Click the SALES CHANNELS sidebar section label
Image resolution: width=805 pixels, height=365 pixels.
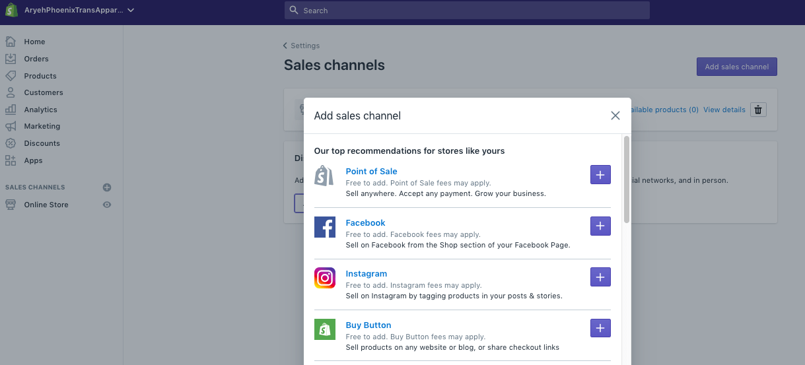(35, 187)
